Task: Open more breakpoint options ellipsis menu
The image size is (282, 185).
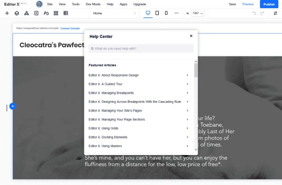Action: pos(177,13)
